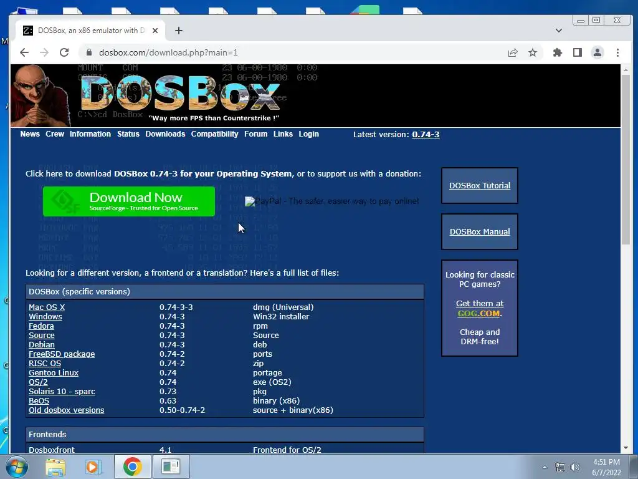Click the Mac OS X download link
The height and width of the screenshot is (479, 638).
pos(47,307)
